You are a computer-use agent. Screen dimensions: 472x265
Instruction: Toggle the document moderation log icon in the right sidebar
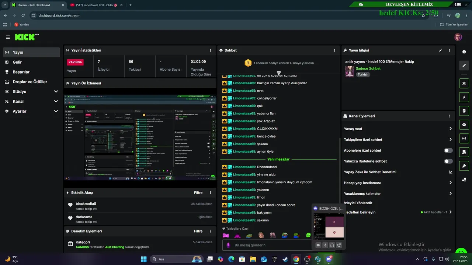tap(464, 111)
